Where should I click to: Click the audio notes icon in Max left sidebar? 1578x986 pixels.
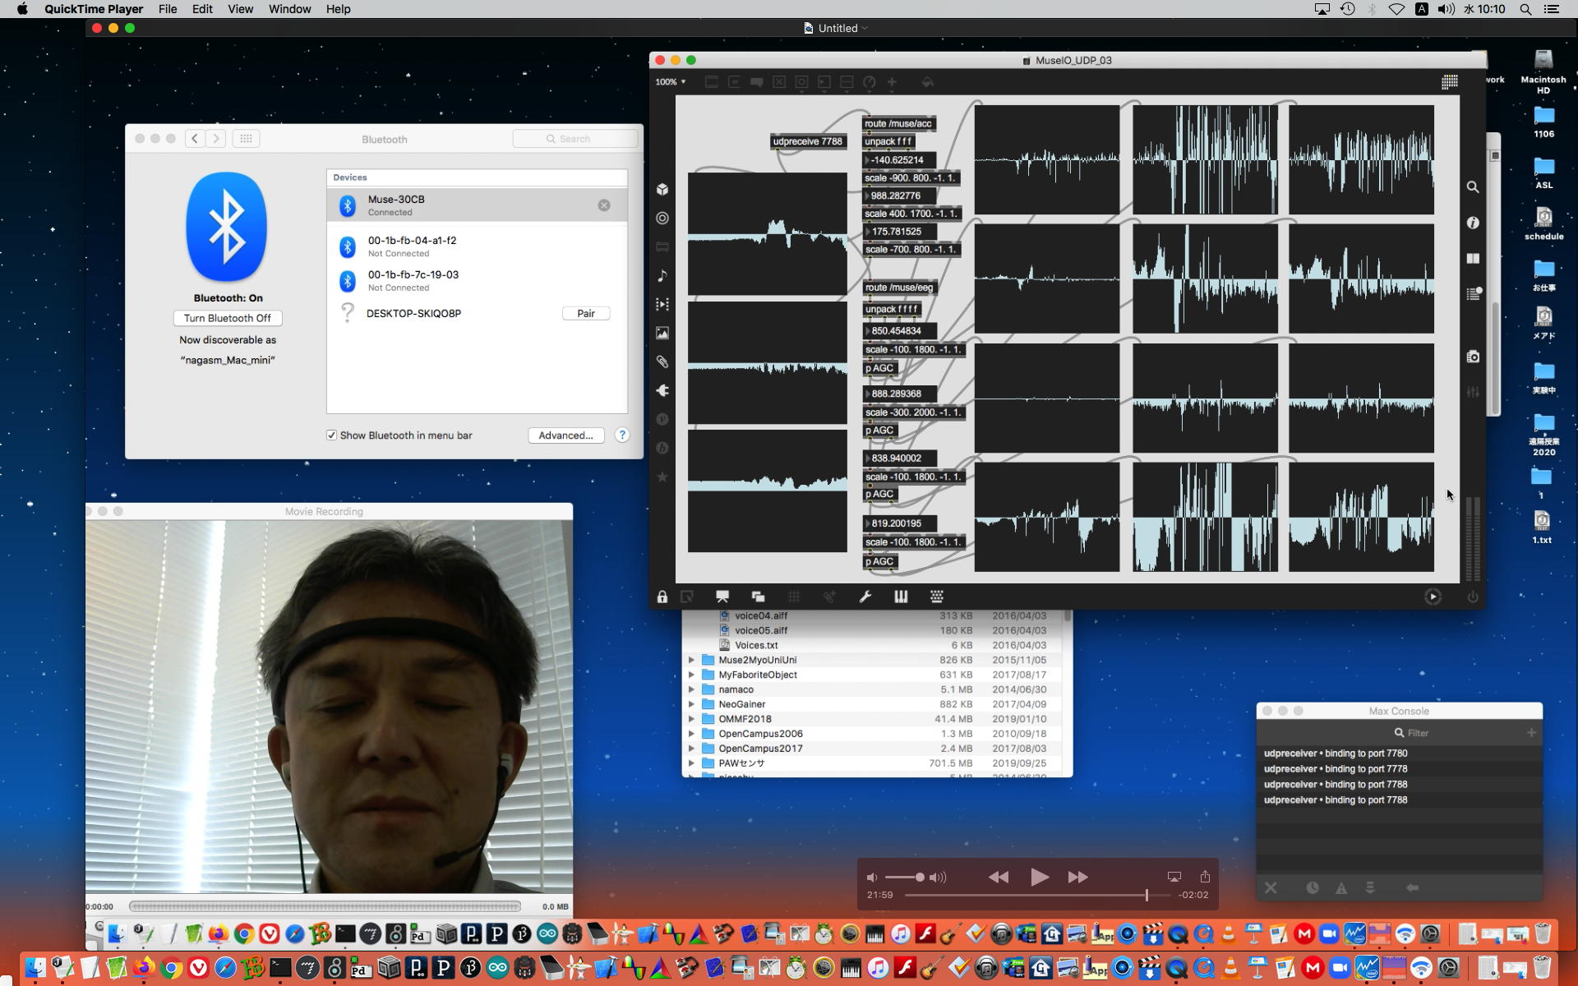(x=662, y=276)
